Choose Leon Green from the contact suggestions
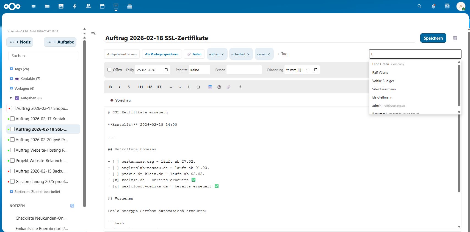The height and width of the screenshot is (232, 470). point(380,64)
